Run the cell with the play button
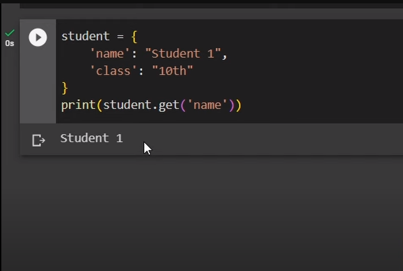Viewport: 403px width, 271px height. tap(38, 37)
